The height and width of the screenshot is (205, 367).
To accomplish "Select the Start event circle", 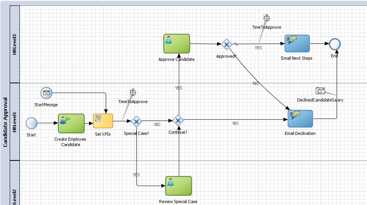I will click(x=31, y=123).
